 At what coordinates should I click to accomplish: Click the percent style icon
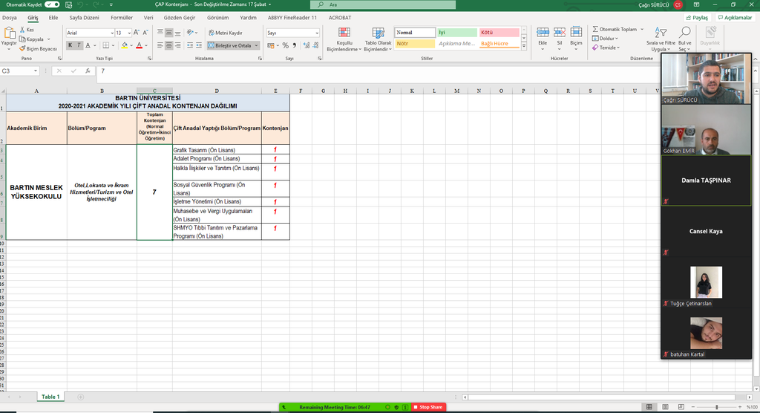click(x=285, y=45)
